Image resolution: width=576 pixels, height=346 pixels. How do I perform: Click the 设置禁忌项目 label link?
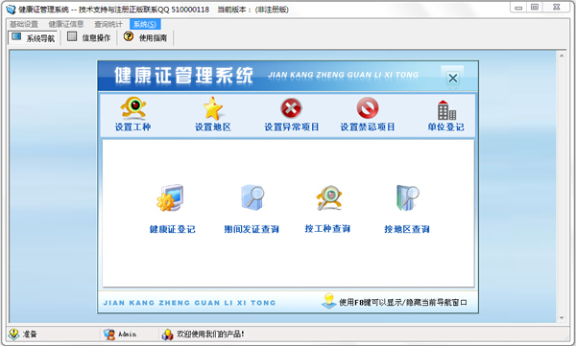tap(368, 127)
